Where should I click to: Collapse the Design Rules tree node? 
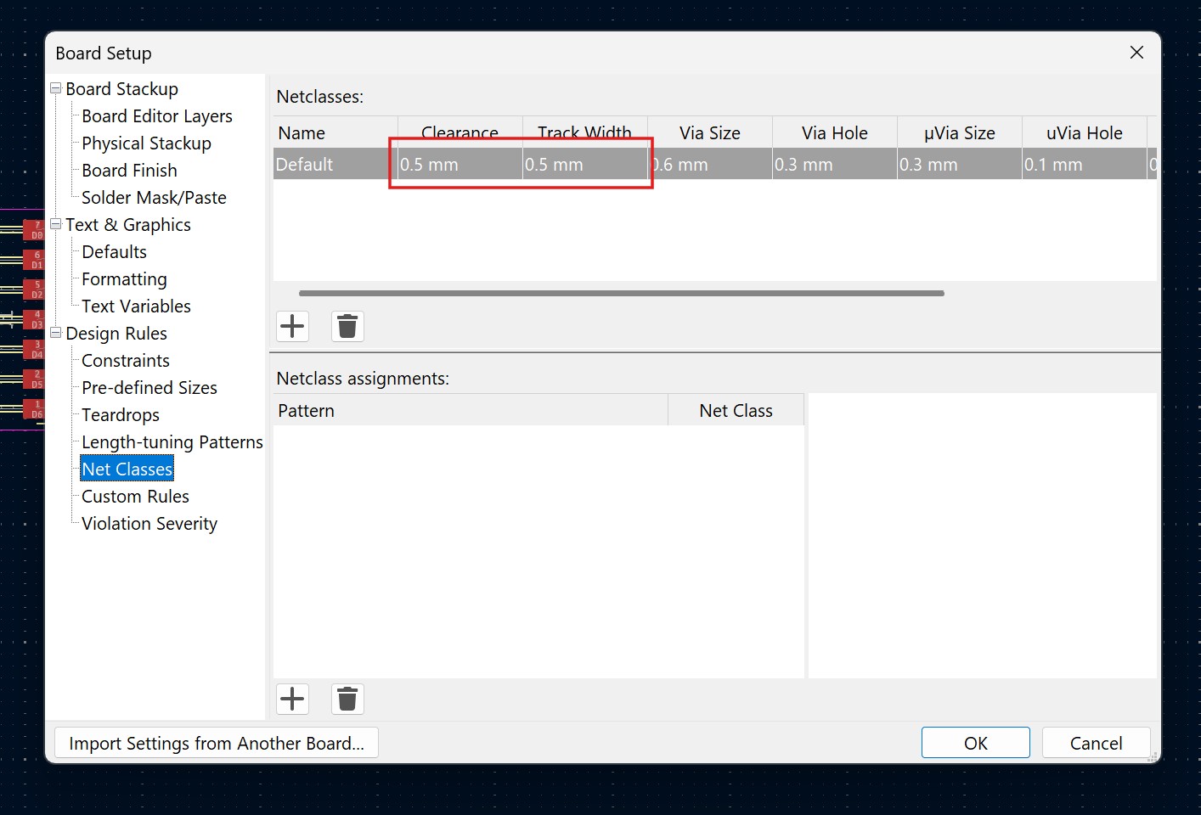point(56,333)
